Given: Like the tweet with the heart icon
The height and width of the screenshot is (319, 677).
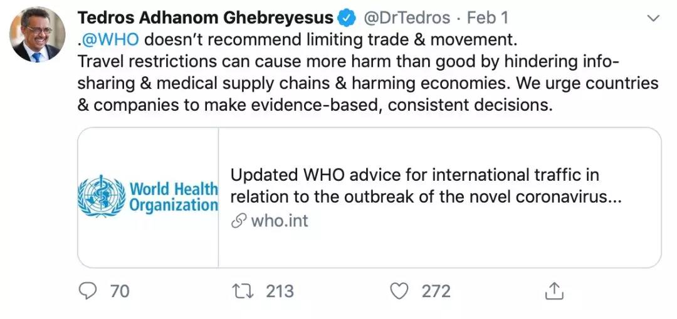Looking at the screenshot, I should [399, 291].
